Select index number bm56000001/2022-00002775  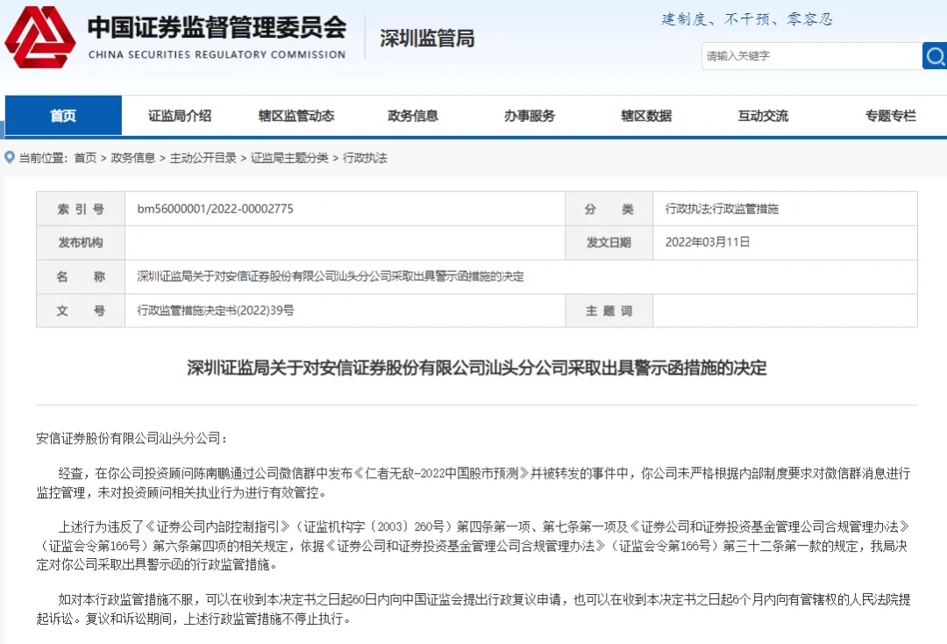click(x=215, y=209)
